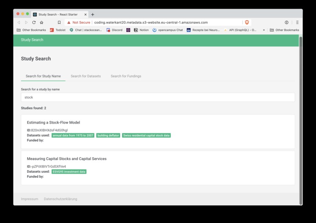Open the left Other Bookmarks folder
This screenshot has height=223, width=316.
31,30
